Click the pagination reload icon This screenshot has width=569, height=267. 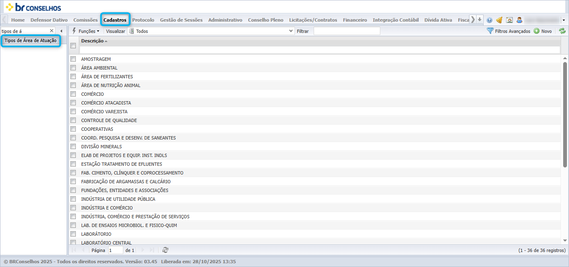tap(165, 250)
